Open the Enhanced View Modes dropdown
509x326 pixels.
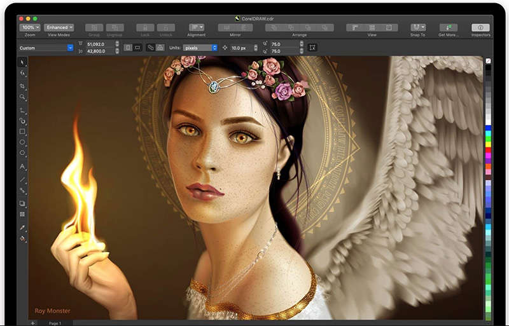(59, 27)
